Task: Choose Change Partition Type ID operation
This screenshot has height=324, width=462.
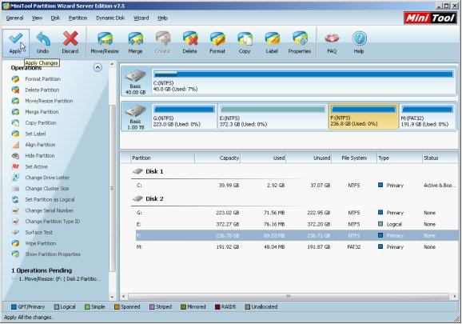Action: point(53,222)
